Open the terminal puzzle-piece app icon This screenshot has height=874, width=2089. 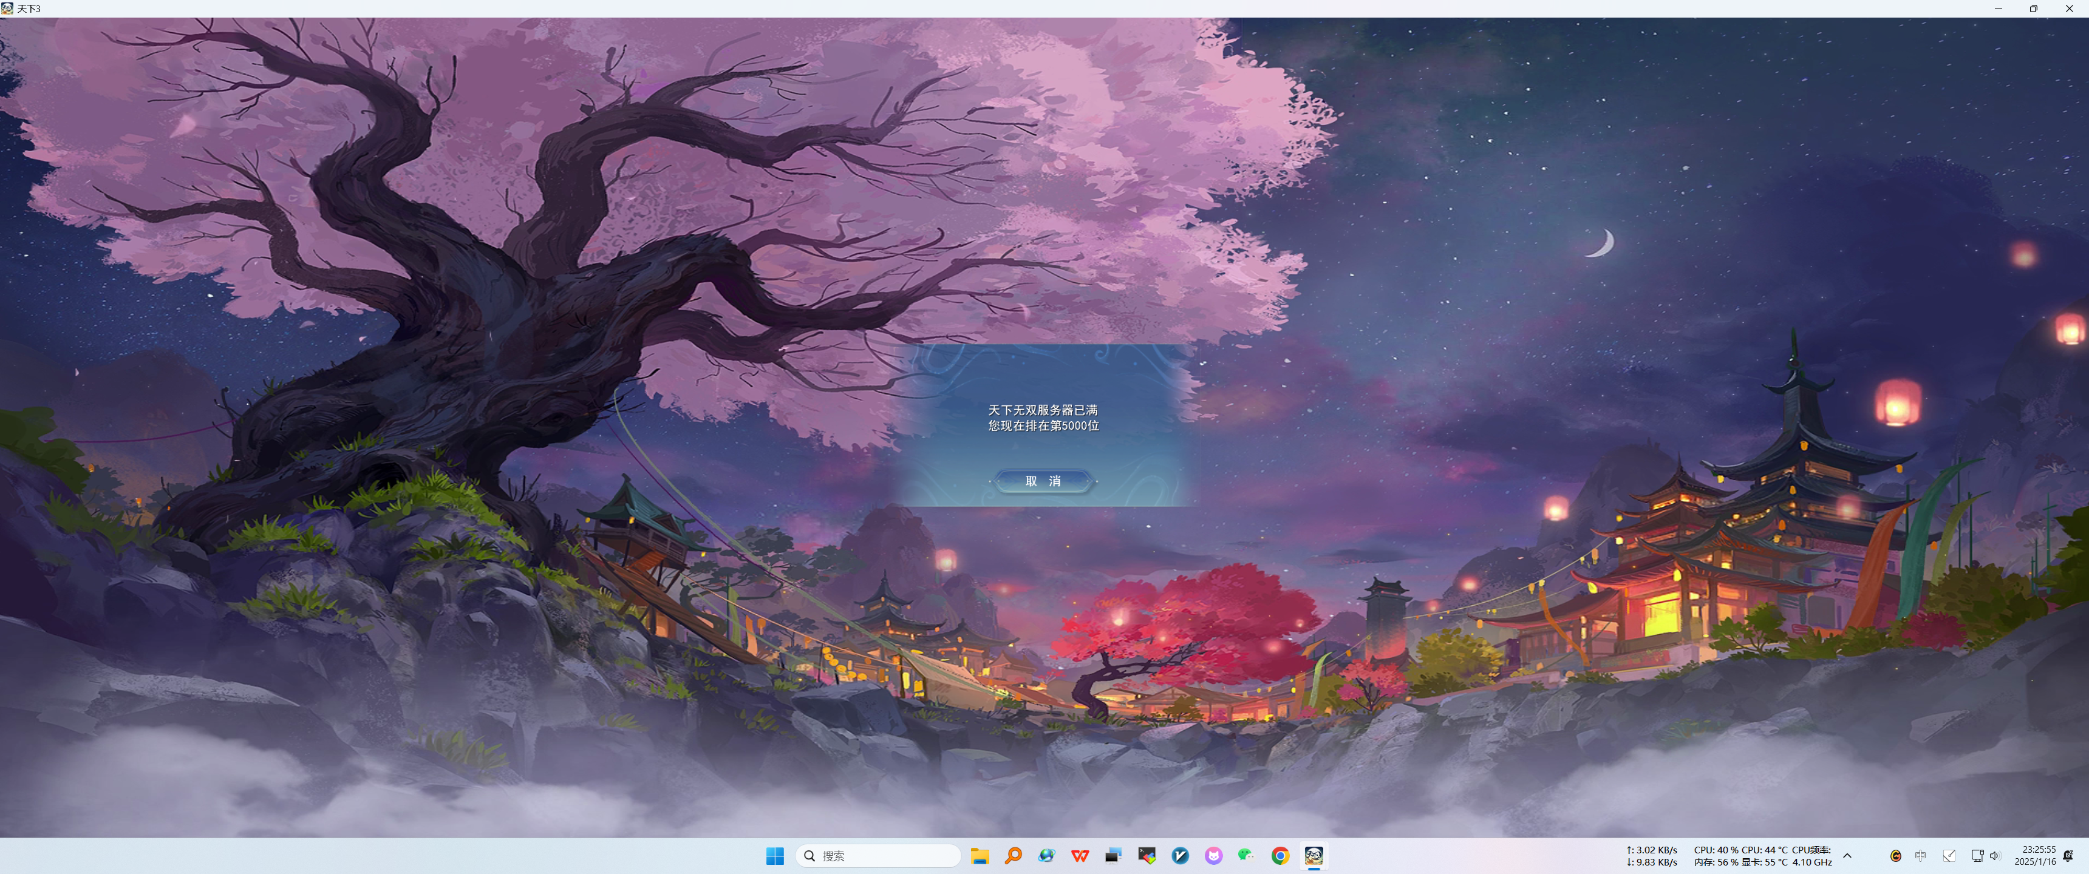point(1147,855)
